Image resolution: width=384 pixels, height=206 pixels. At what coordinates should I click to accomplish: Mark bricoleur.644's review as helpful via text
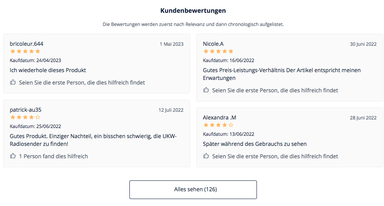pyautogui.click(x=82, y=83)
